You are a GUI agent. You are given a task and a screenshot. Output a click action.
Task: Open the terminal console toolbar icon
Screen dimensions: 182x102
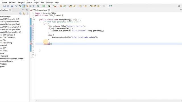[x=12, y=6]
